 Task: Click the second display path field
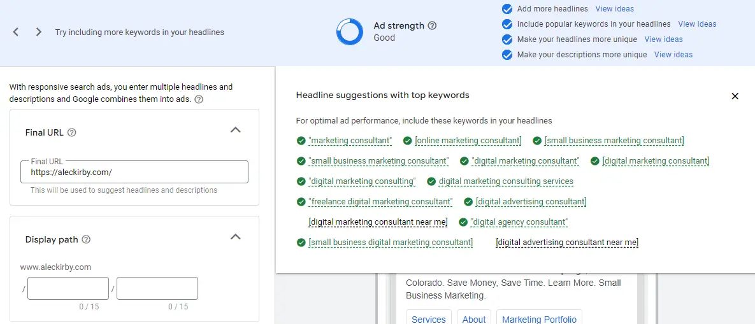[157, 288]
